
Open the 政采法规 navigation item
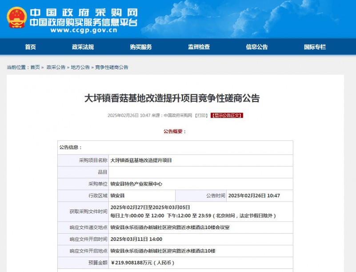coord(83,47)
